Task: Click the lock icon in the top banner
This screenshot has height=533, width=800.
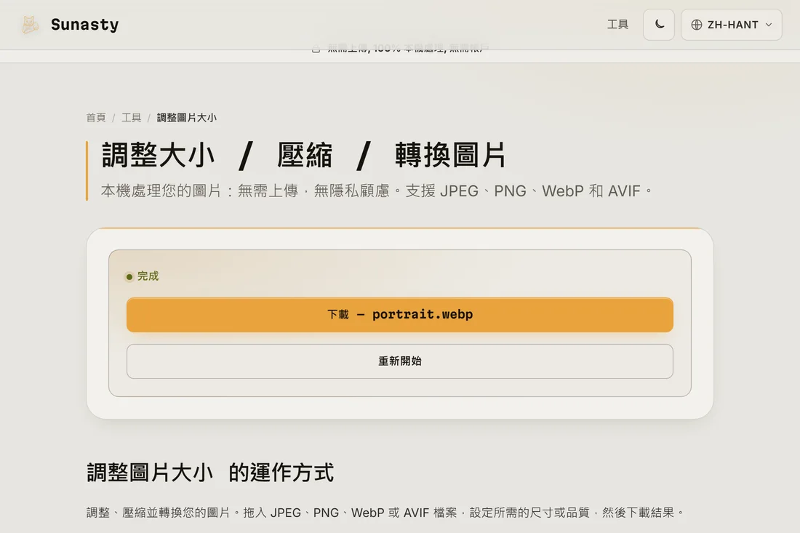Action: pyautogui.click(x=316, y=49)
